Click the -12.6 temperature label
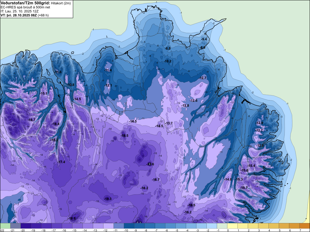310x232 pixels. (193, 101)
